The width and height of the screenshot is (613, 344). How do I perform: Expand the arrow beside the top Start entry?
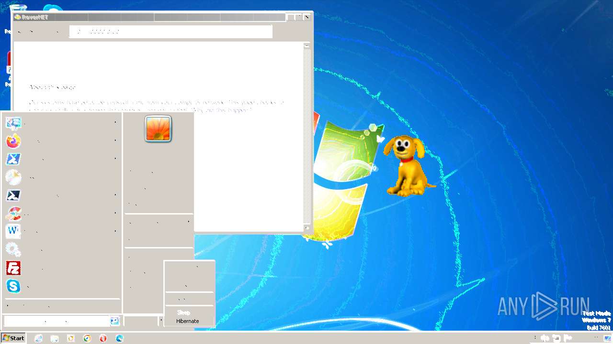click(x=115, y=122)
